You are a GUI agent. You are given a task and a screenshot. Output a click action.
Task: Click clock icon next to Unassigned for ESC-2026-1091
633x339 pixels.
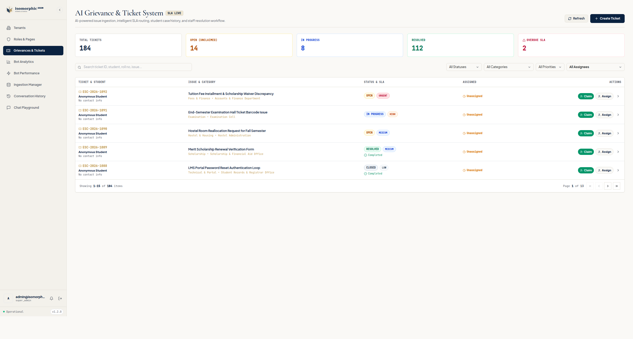[464, 115]
